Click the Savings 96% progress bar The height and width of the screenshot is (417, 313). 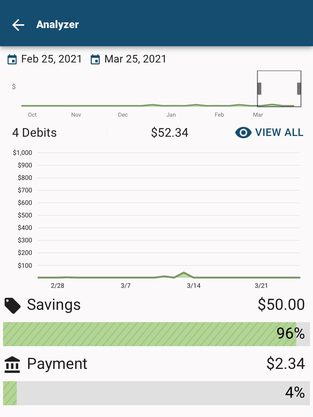coord(156,334)
